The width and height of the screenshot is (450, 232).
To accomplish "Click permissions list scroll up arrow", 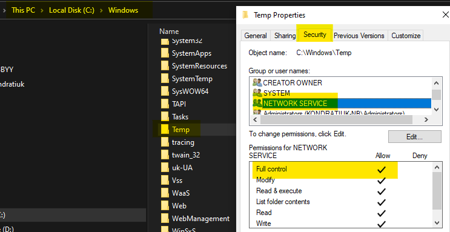I will coord(437,168).
